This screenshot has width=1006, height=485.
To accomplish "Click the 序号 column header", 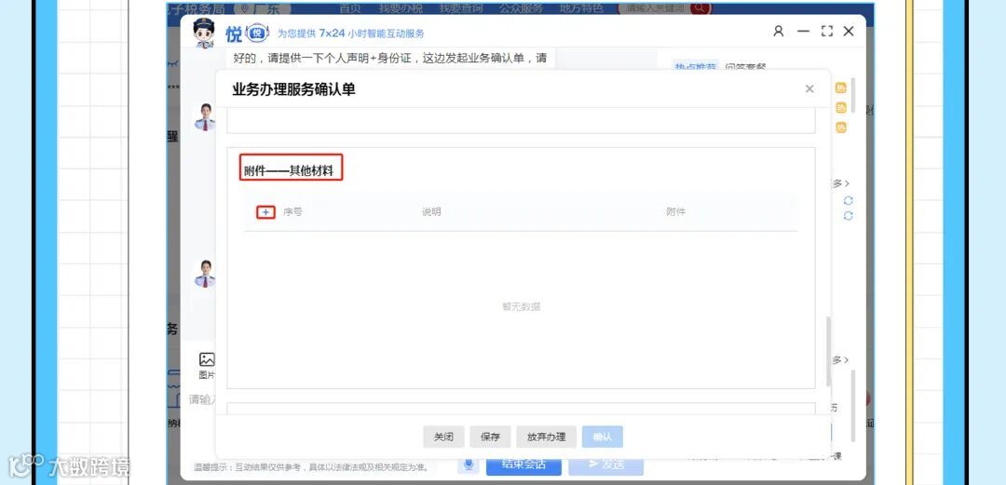I will (x=292, y=211).
